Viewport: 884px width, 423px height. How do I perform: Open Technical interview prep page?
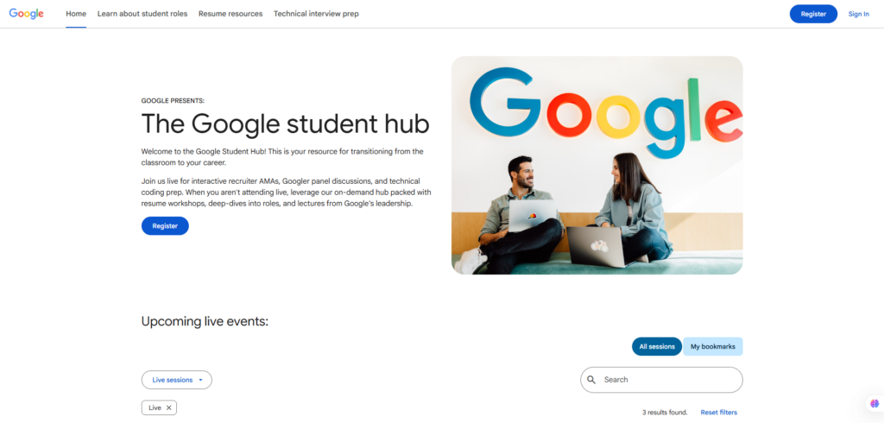[x=316, y=14]
